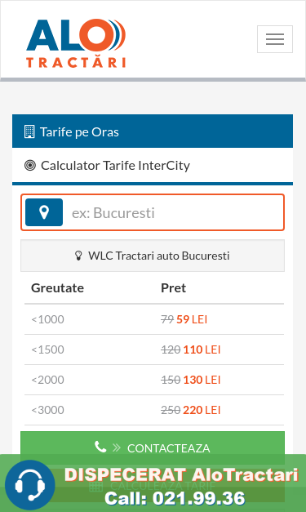This screenshot has height=512, width=306.
Task: Switch to Calculator Tarife InterCity tab
Action: tap(153, 166)
